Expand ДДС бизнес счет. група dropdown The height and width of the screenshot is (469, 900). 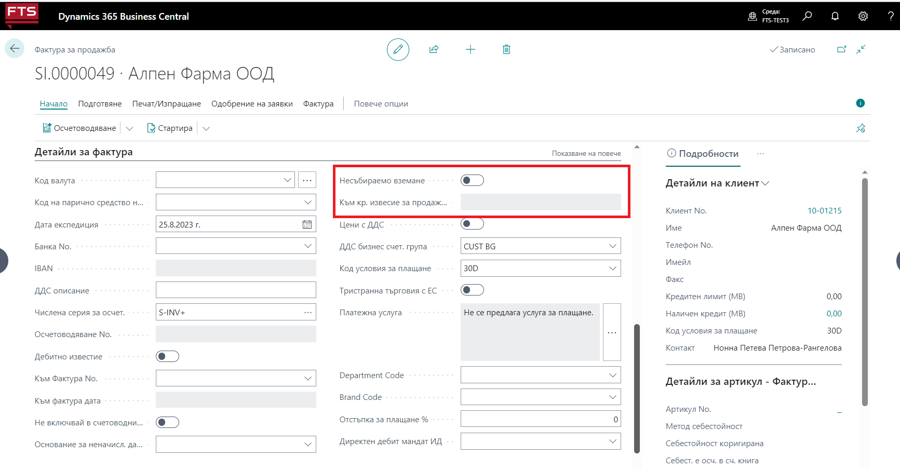[613, 246]
